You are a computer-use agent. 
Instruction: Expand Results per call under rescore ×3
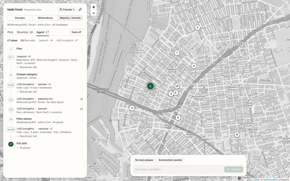pos(27,136)
